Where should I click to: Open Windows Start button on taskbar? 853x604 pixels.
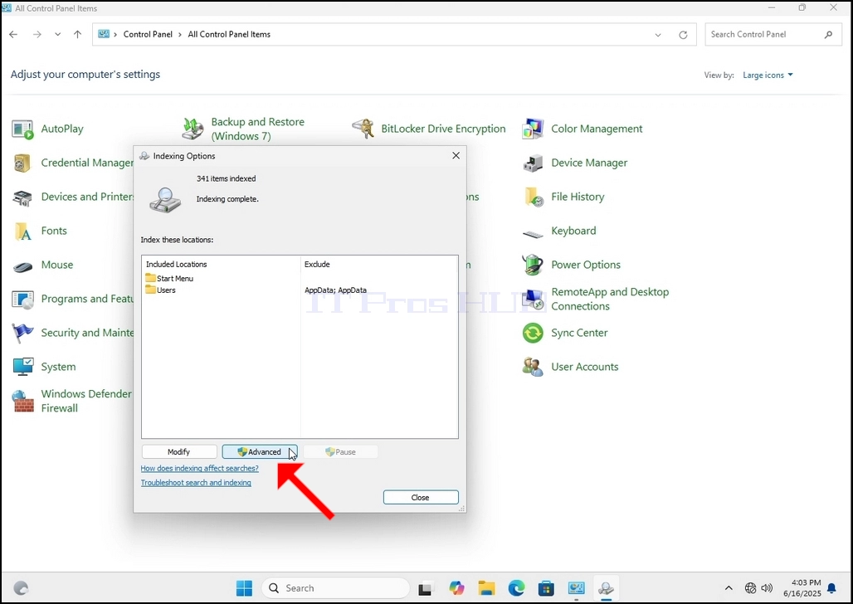pos(244,588)
